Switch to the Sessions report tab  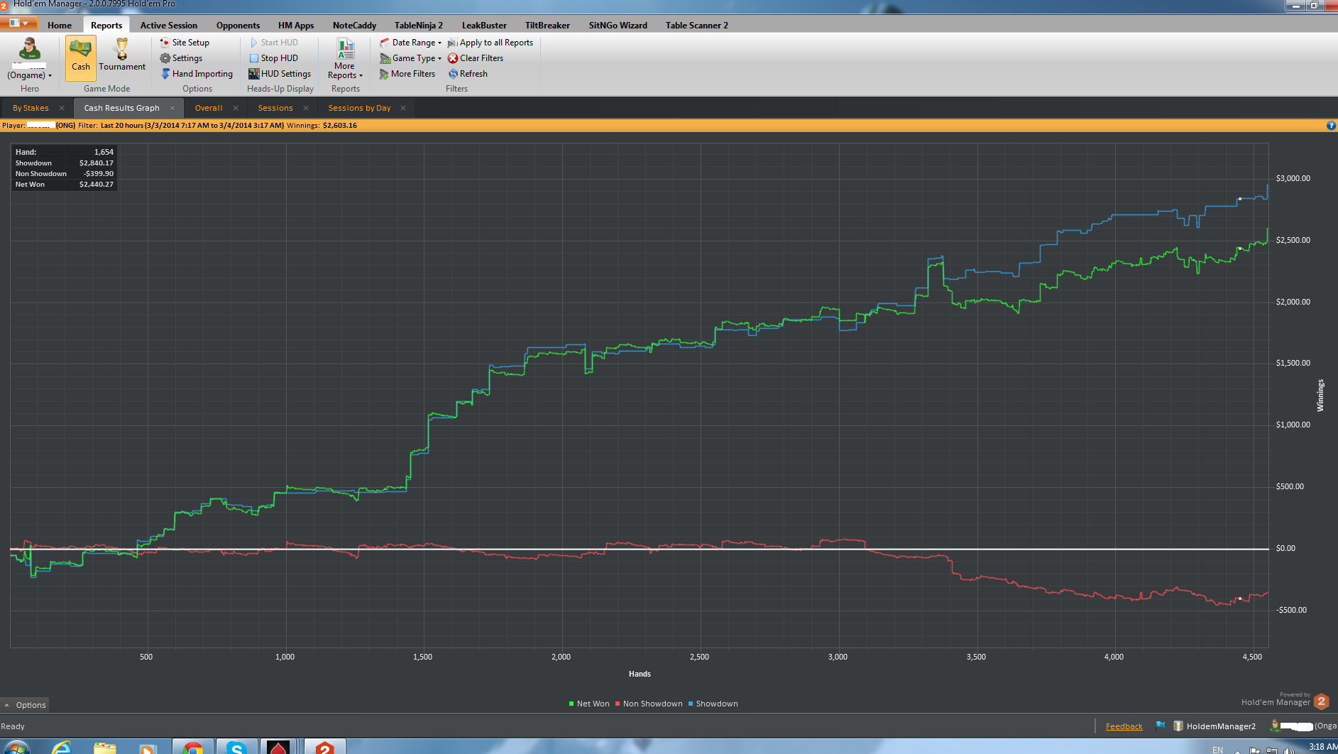coord(275,108)
